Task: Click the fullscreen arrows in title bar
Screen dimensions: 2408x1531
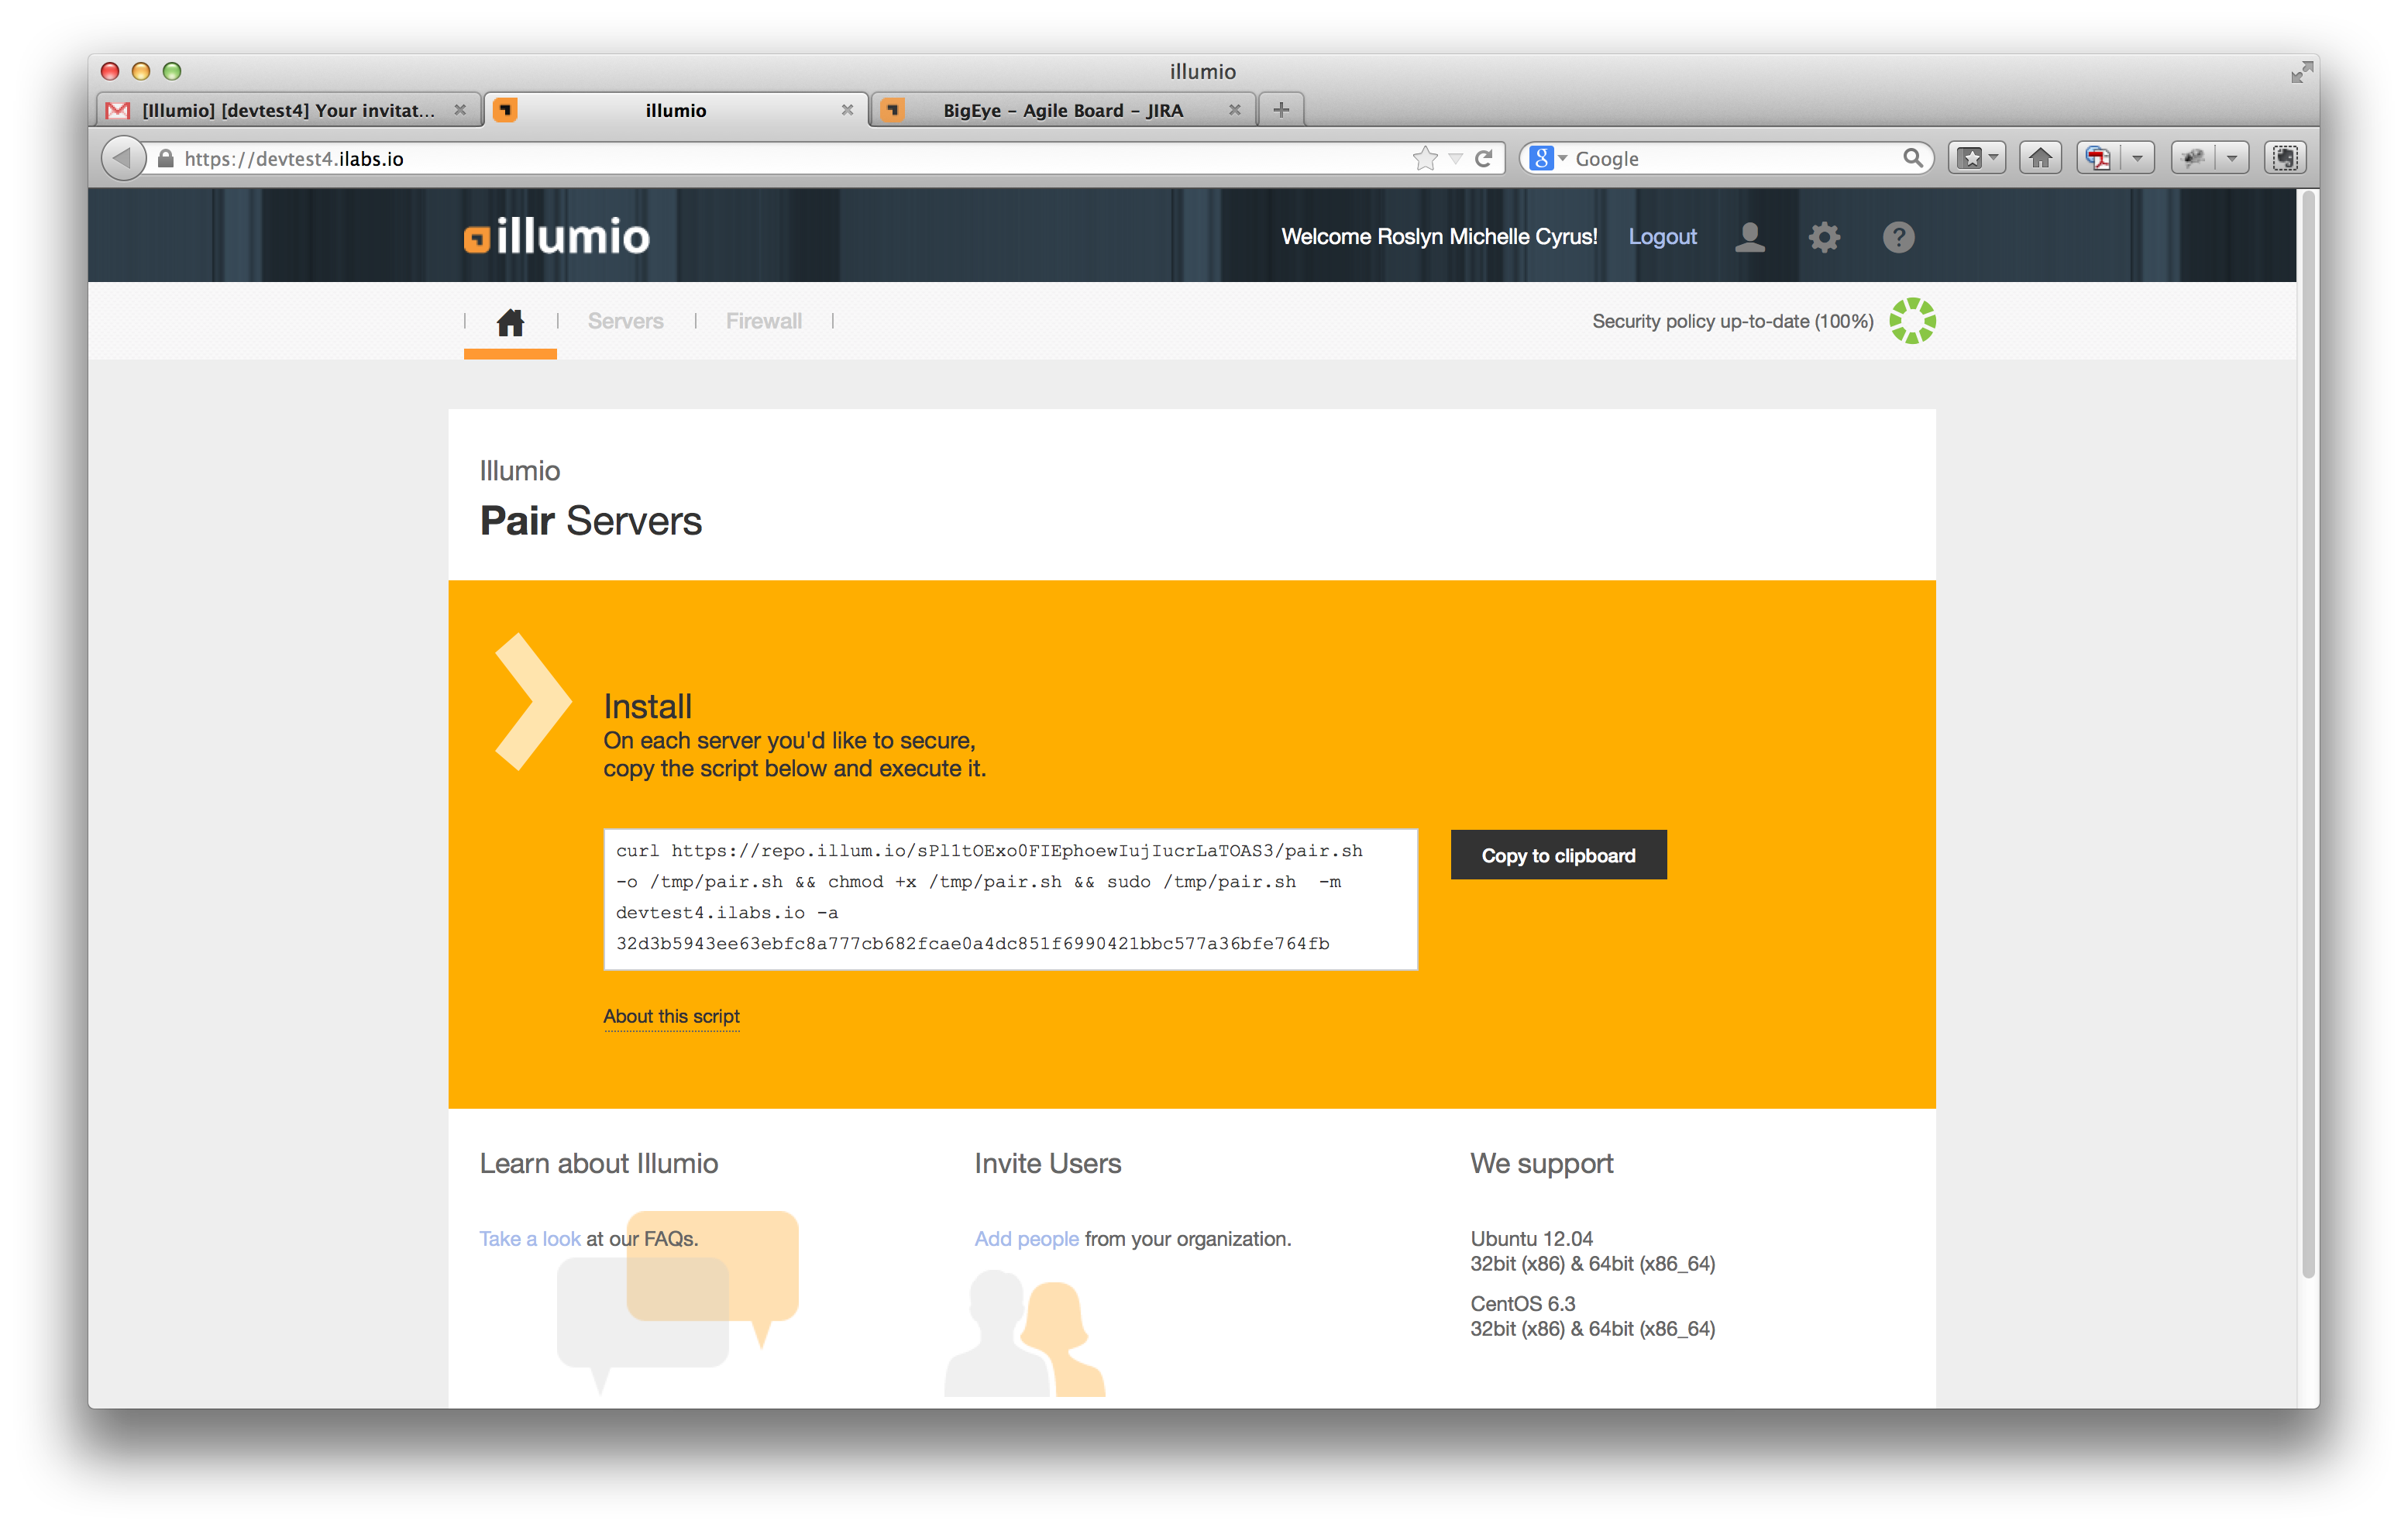Action: click(2301, 72)
